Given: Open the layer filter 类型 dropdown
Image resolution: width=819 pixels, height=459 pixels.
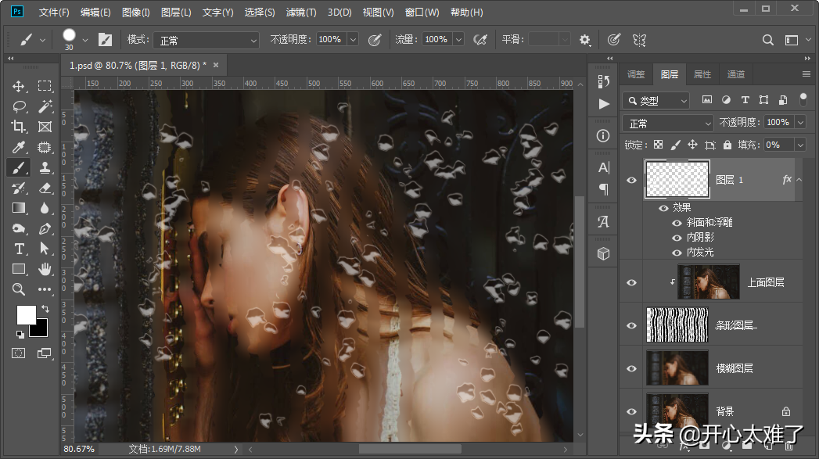Looking at the screenshot, I should pyautogui.click(x=656, y=100).
